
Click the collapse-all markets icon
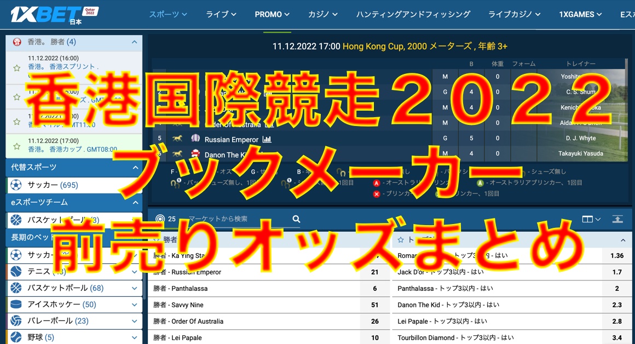[617, 219]
